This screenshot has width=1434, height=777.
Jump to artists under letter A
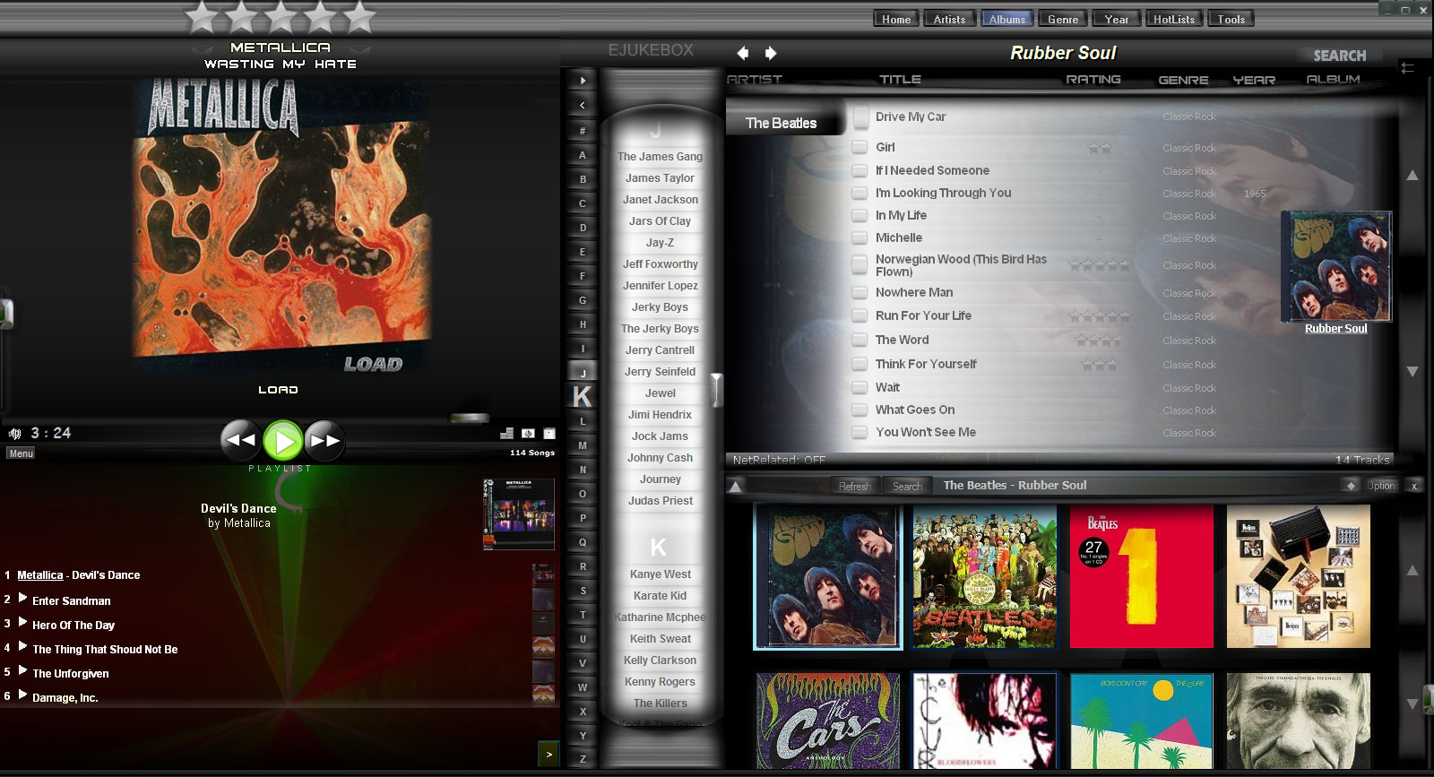tap(583, 155)
